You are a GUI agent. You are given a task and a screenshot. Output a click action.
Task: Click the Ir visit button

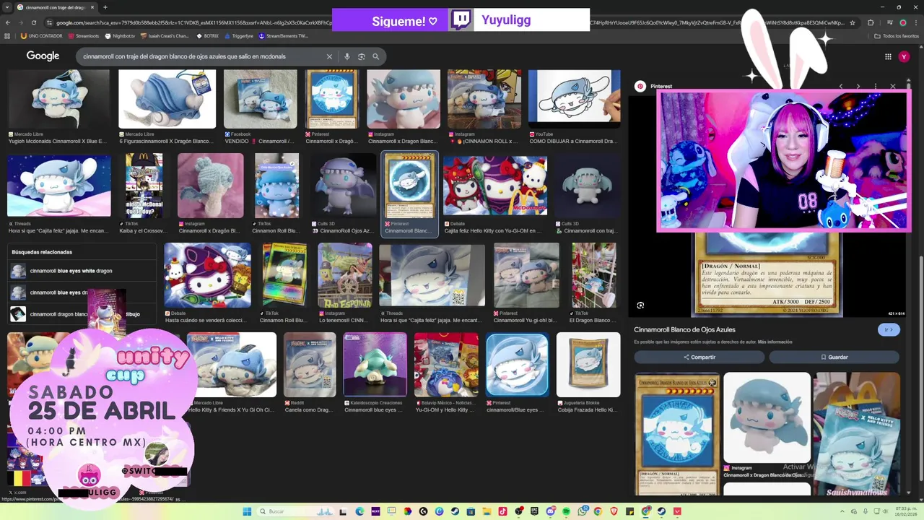pyautogui.click(x=889, y=329)
